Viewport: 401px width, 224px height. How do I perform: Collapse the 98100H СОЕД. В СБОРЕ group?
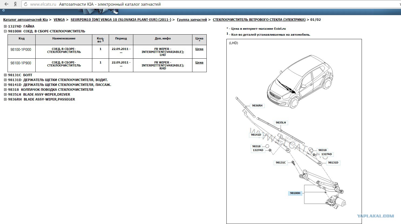pyautogui.click(x=5, y=31)
